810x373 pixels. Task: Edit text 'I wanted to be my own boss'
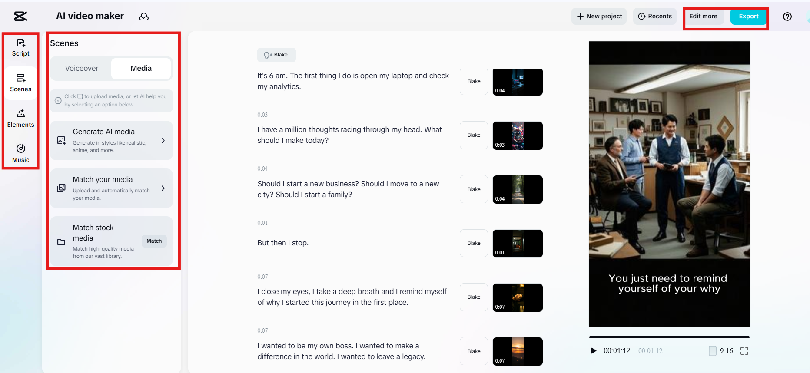point(342,351)
